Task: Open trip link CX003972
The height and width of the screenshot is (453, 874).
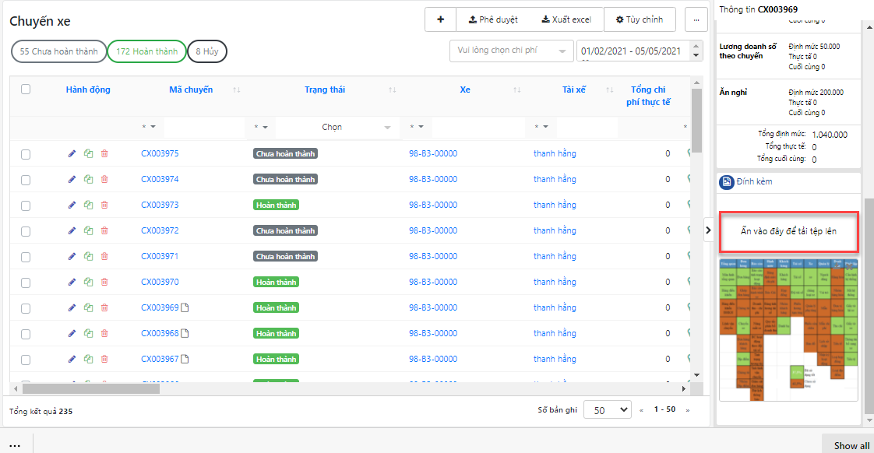Action: pyautogui.click(x=160, y=231)
